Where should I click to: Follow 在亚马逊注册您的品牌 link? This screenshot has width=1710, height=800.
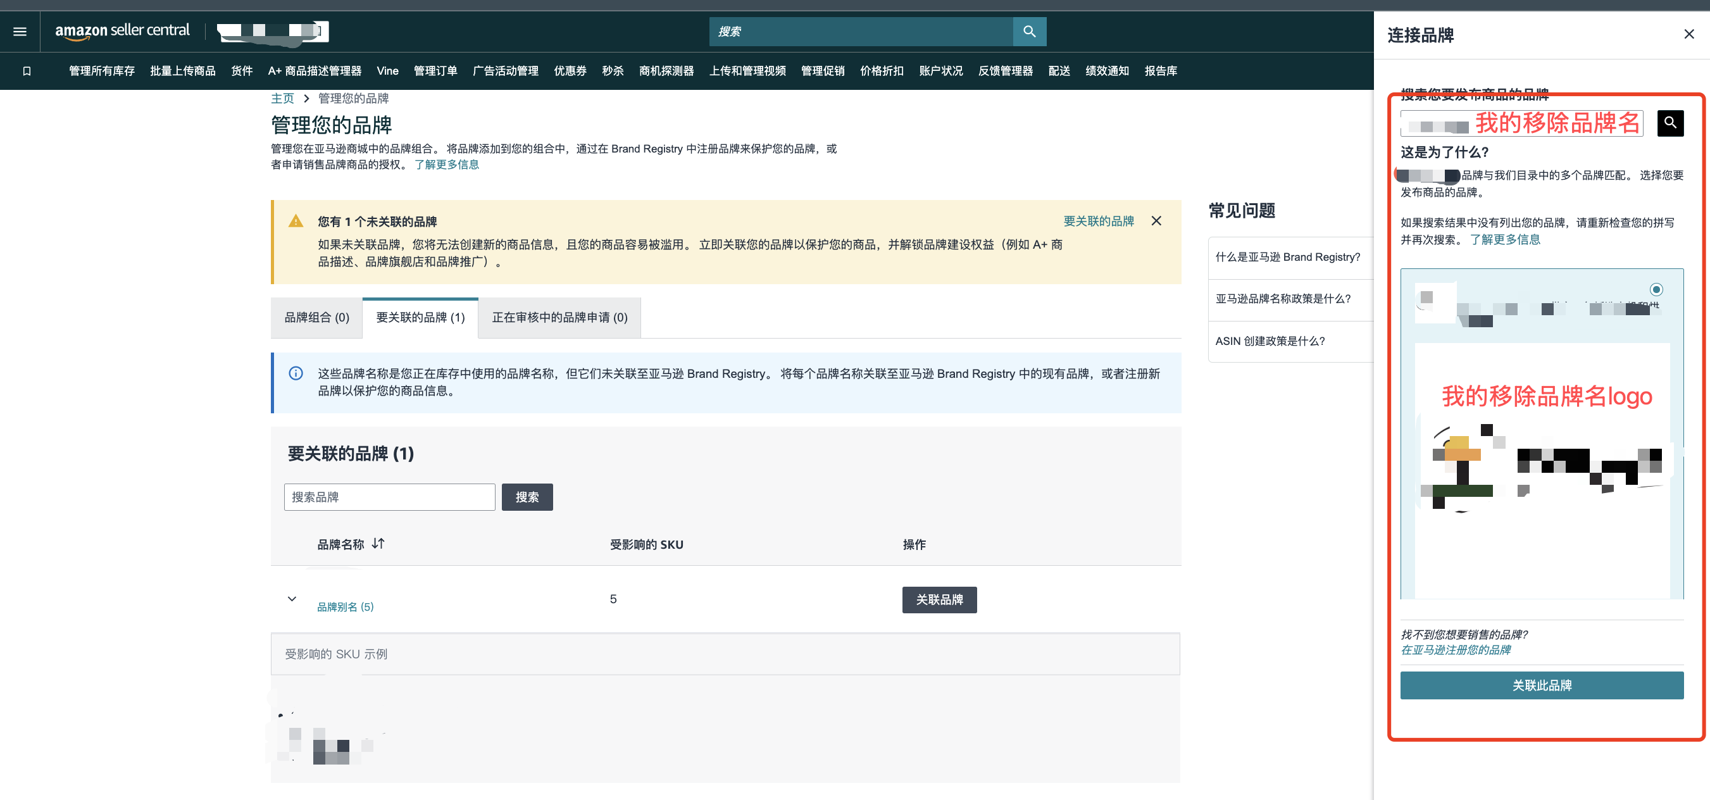[x=1455, y=650]
